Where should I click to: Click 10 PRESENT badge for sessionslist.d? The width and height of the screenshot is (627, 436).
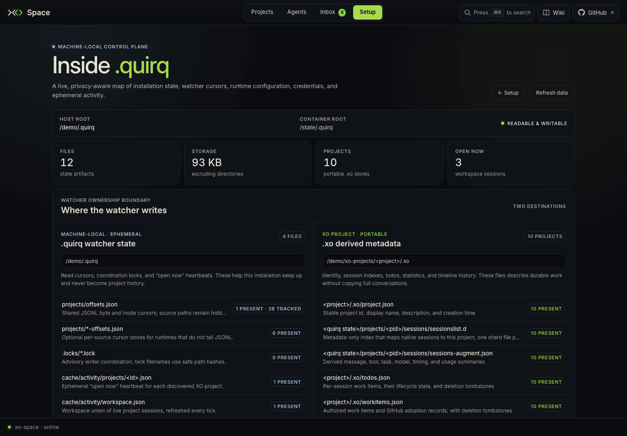pos(546,333)
